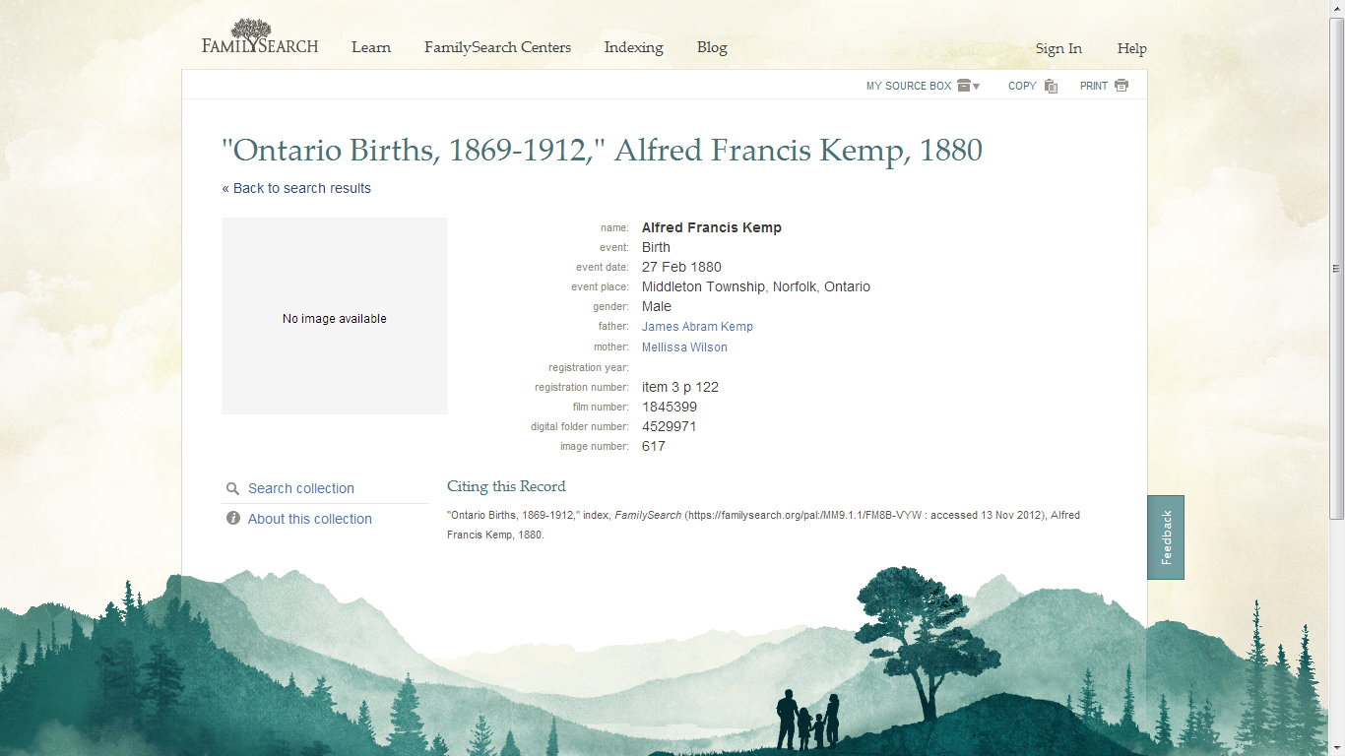Click the Sign In link
Viewport: 1345px width, 756px height.
tap(1058, 47)
